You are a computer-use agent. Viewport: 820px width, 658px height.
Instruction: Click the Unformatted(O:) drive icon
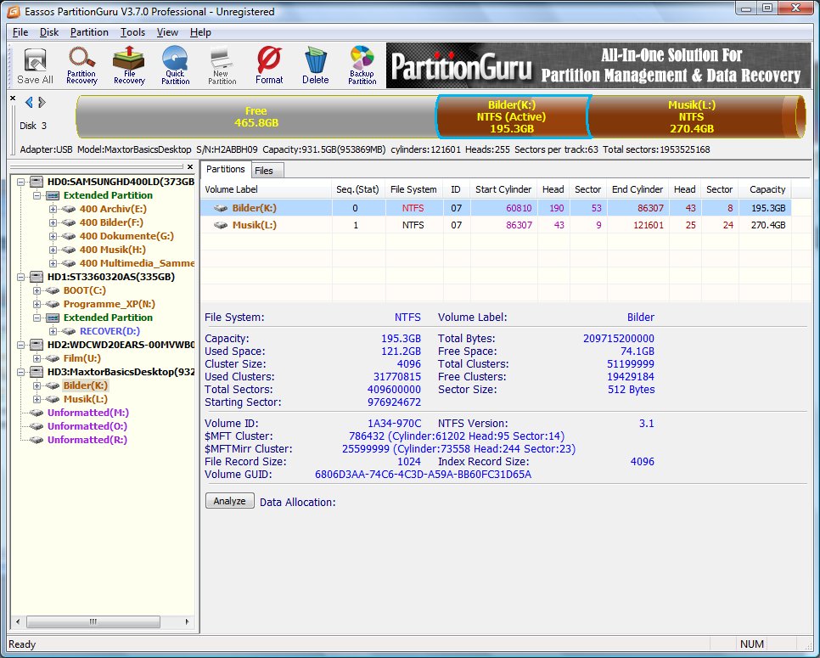pos(37,426)
